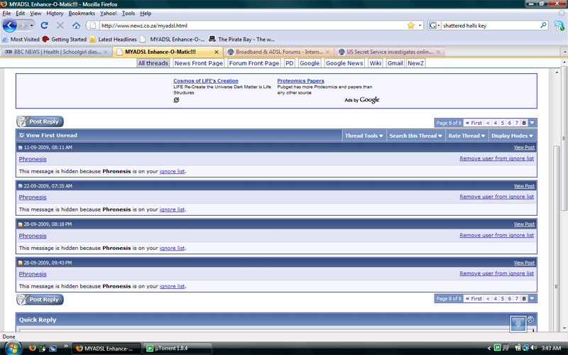Switch to the BBC NEWS Health tab
The image size is (568, 355).
pyautogui.click(x=56, y=52)
